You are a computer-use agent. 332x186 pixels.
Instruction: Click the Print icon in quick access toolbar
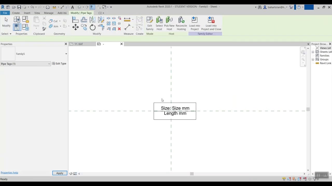[x=47, y=7]
